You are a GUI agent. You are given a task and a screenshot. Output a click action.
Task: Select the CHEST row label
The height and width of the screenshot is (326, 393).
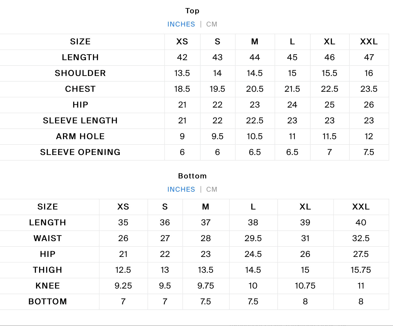tap(80, 89)
